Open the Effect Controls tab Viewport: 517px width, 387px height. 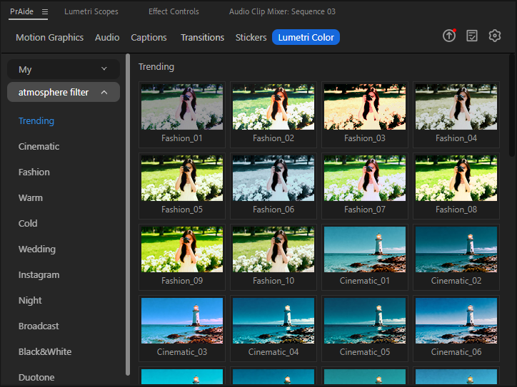tap(174, 12)
